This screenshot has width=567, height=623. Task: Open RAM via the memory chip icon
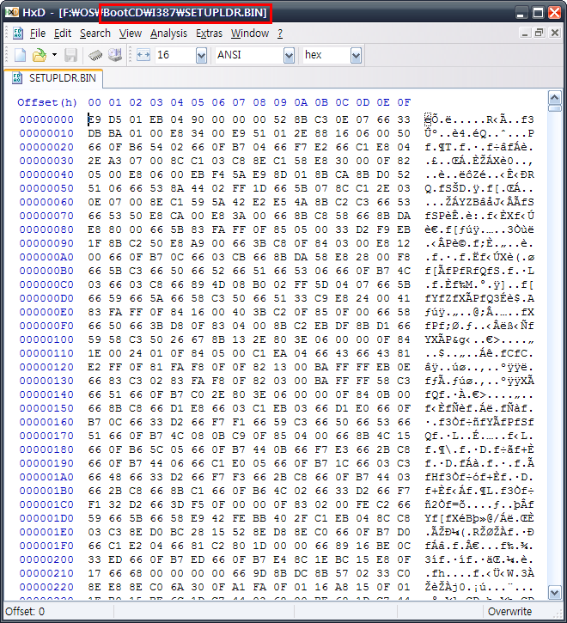coord(95,55)
